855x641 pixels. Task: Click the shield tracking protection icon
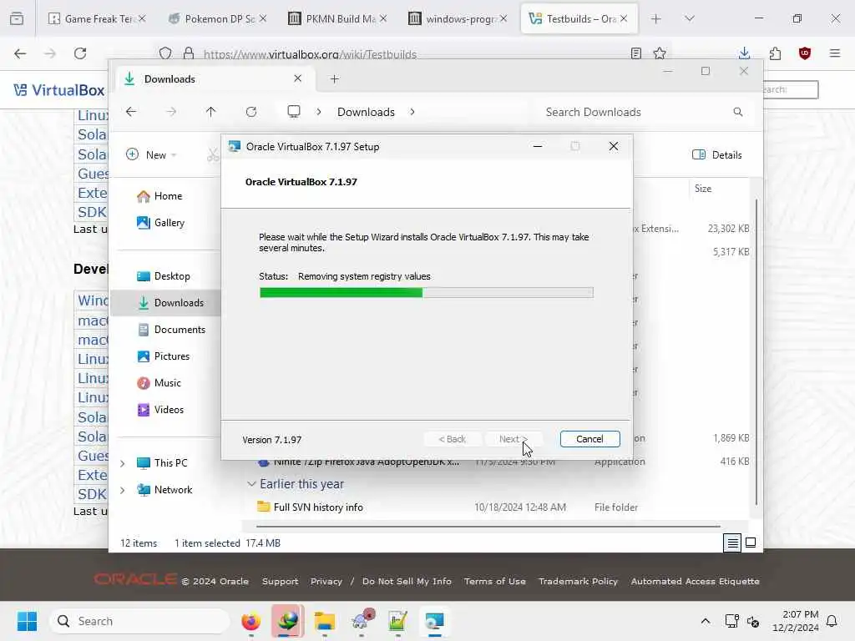(x=165, y=53)
